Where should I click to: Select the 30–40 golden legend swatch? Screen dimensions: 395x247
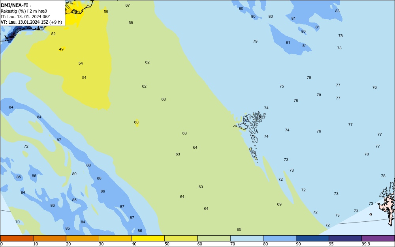115,238
